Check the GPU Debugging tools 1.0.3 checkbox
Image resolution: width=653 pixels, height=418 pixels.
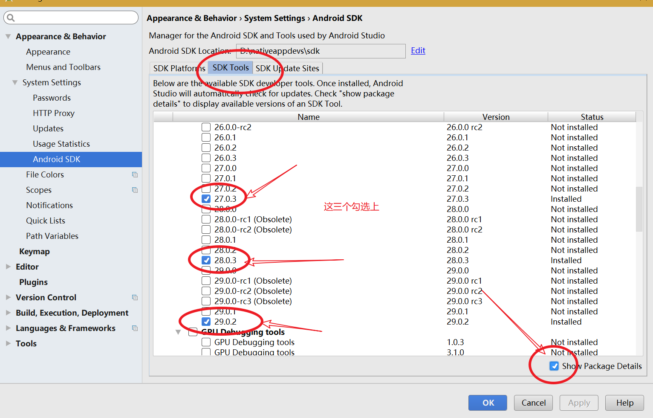pos(206,342)
